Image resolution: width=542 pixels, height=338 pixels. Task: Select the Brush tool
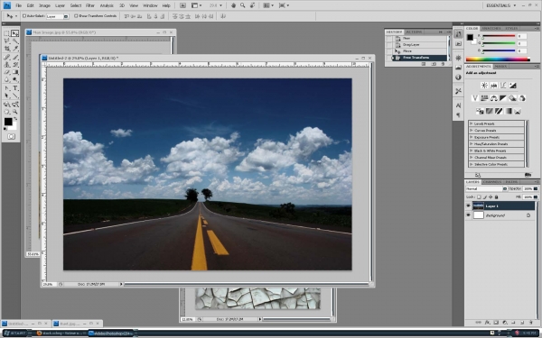[x=15, y=58]
